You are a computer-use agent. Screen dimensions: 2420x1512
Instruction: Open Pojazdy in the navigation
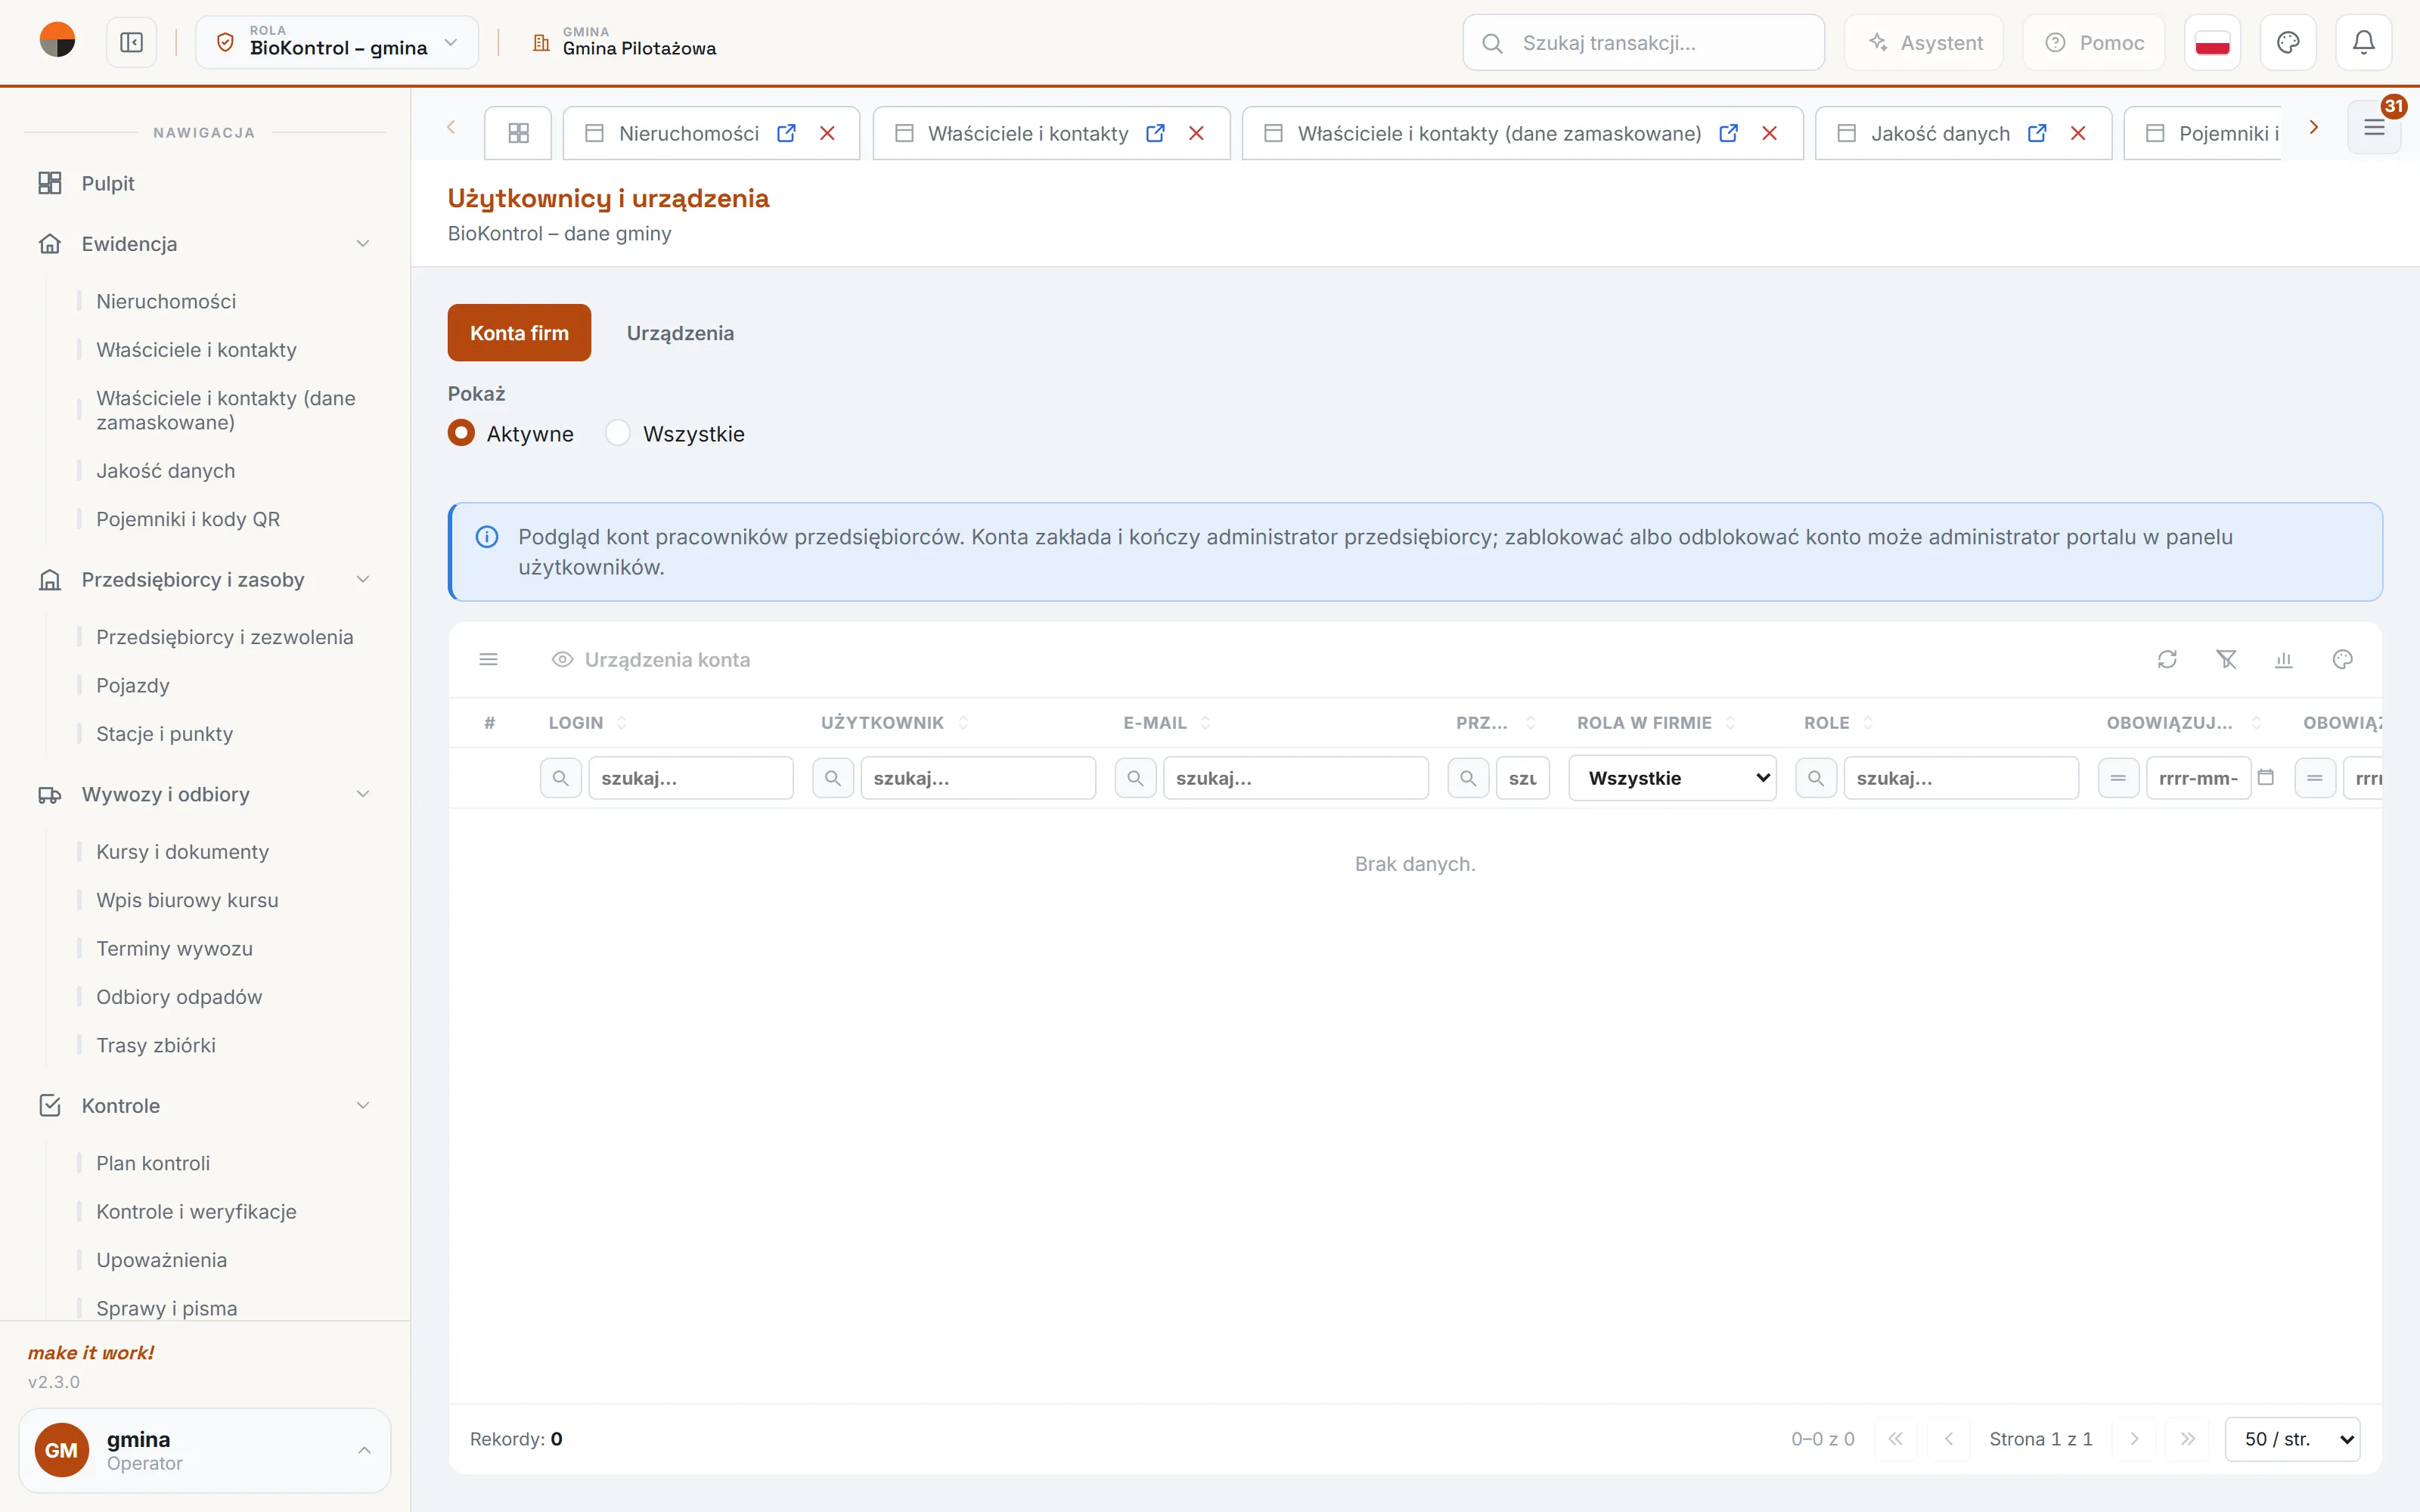coord(132,685)
